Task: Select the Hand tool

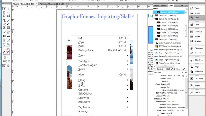Action: 4,44
